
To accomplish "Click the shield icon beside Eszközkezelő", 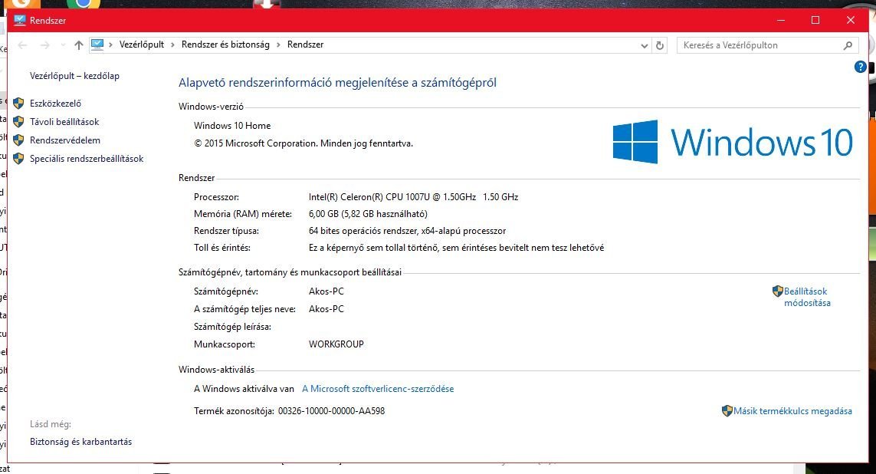I will 18,104.
